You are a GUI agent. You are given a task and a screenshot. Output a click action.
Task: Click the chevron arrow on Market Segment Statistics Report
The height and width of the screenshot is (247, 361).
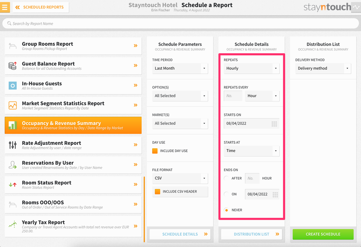[x=136, y=105]
